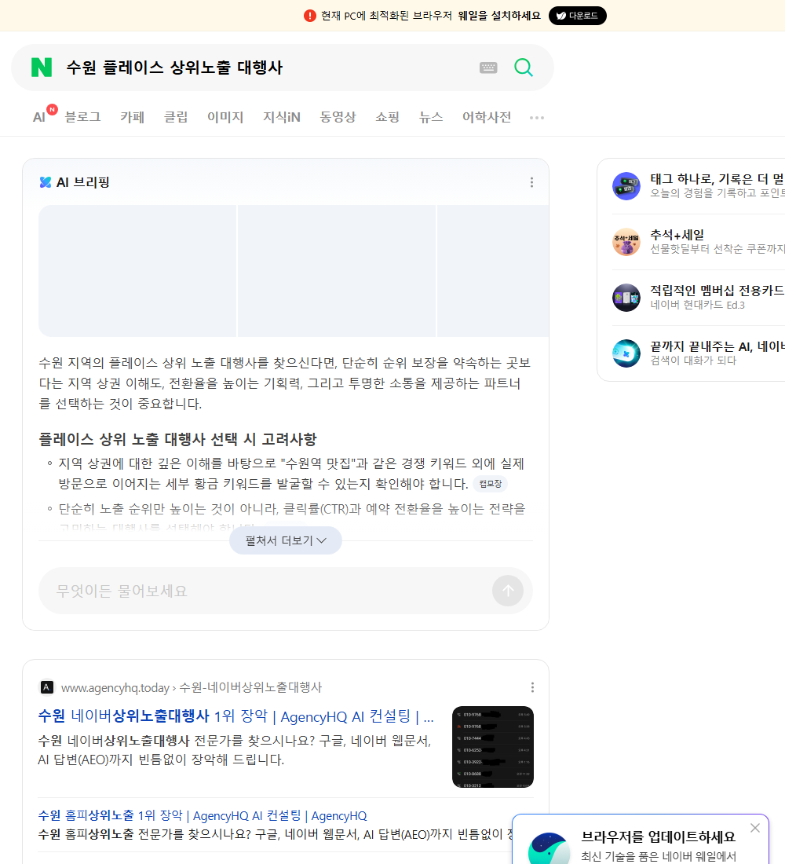785x864 pixels.
Task: Click the green search magnifier icon
Action: click(x=524, y=68)
